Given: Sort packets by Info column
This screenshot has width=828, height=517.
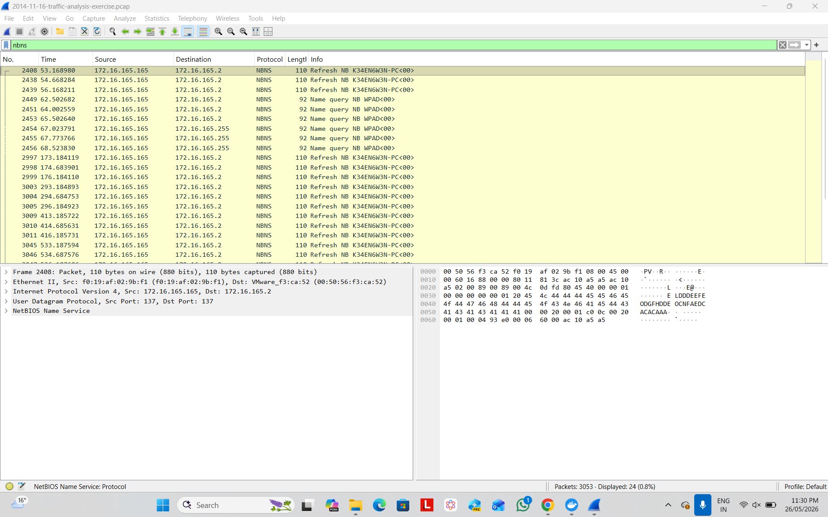Looking at the screenshot, I should [x=556, y=59].
